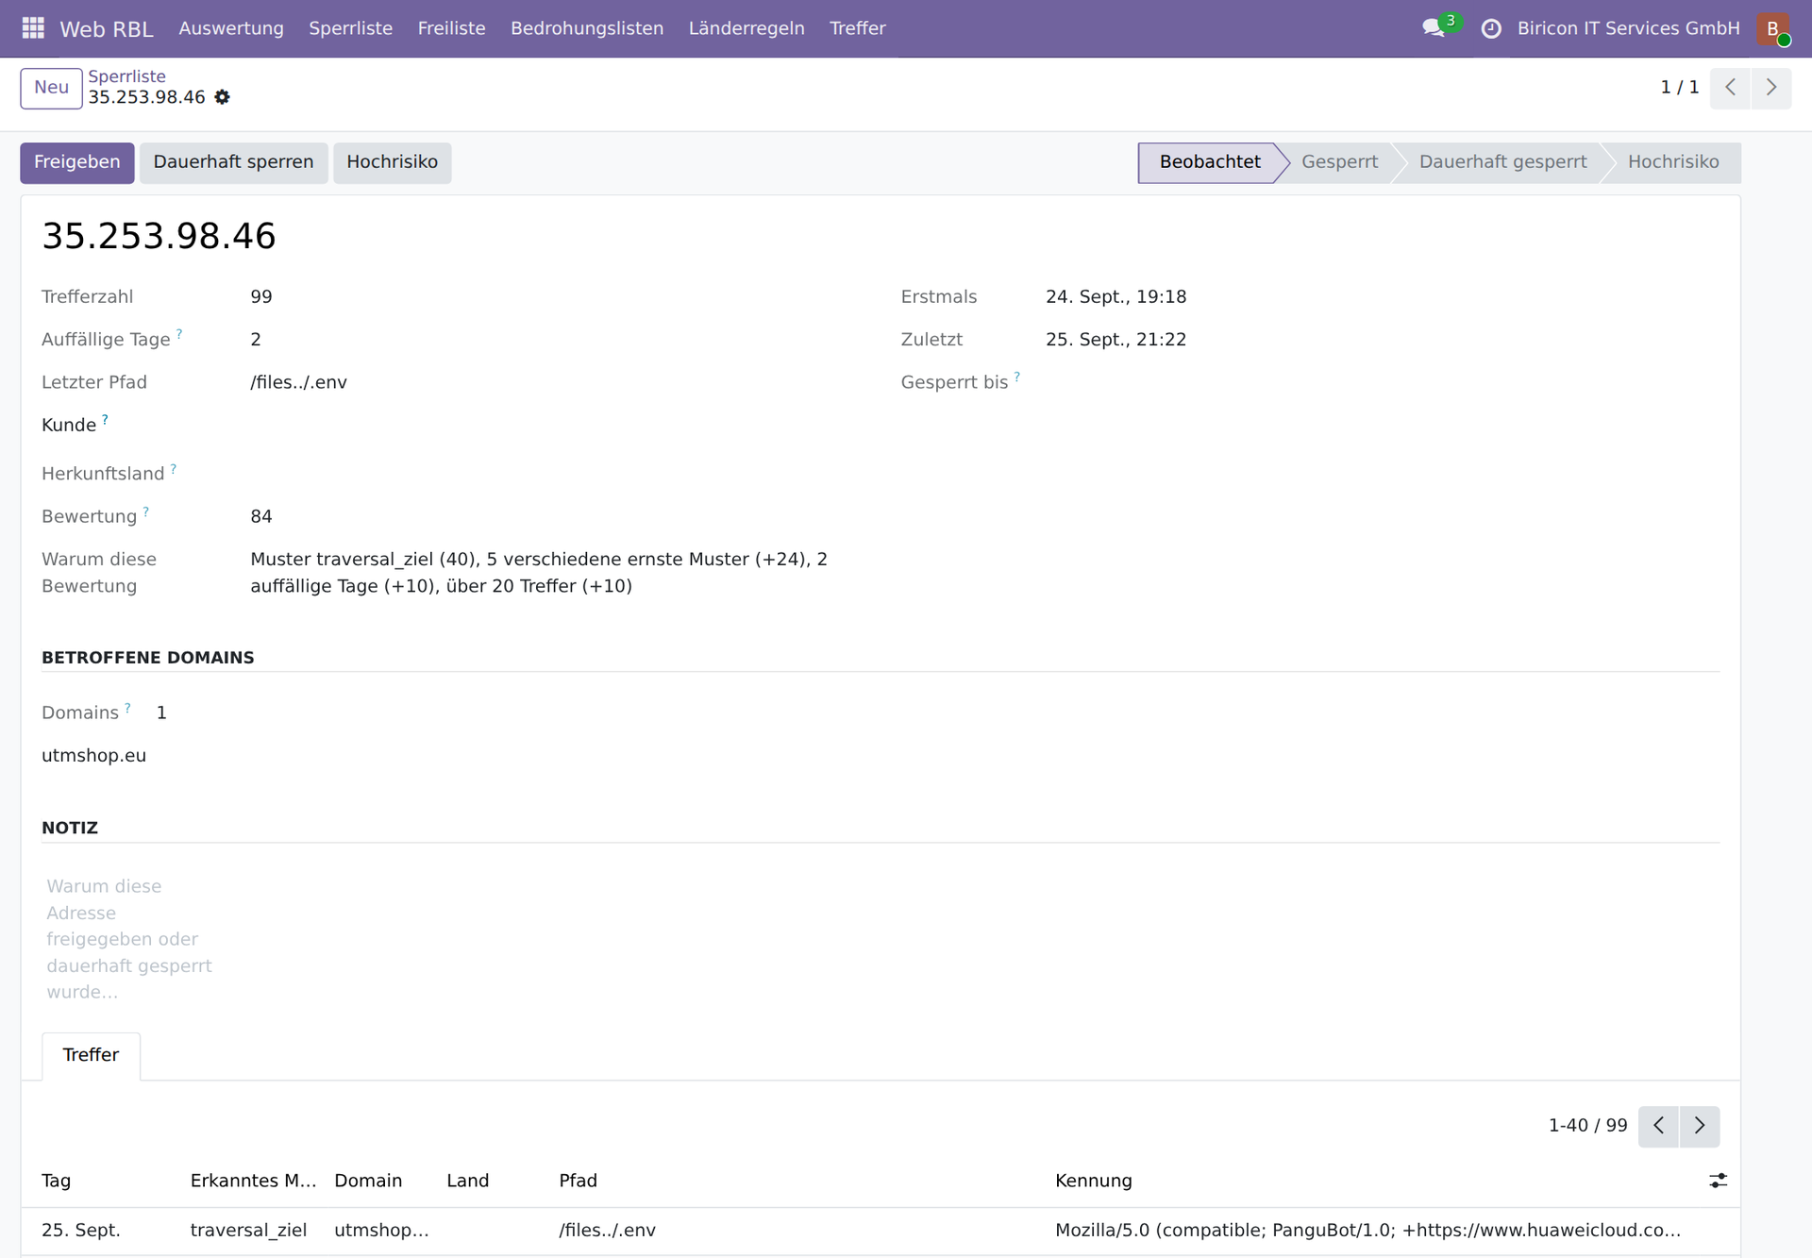Create a new record with Neu

[51, 88]
